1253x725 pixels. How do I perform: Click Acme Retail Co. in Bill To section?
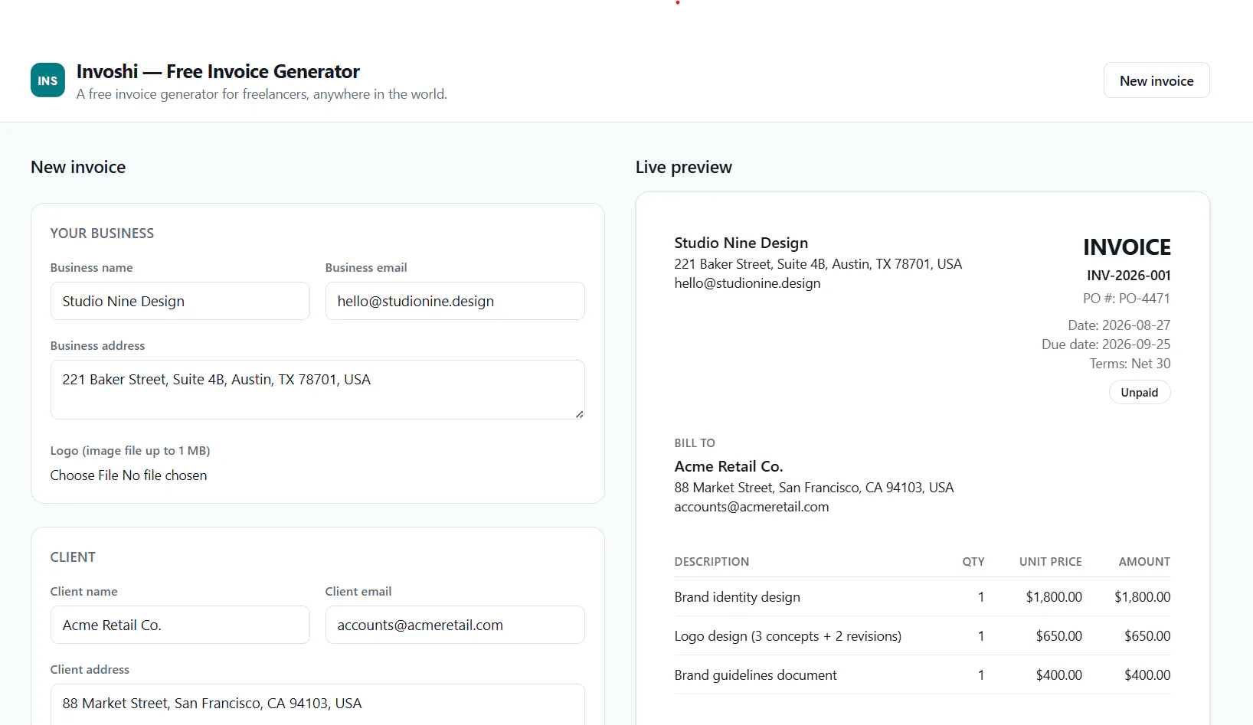[x=728, y=466]
